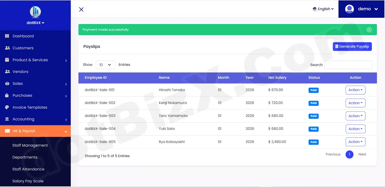Screen dimensions: 385x187
Task: Collapse the HR & Payroll section
Action: 66,131
